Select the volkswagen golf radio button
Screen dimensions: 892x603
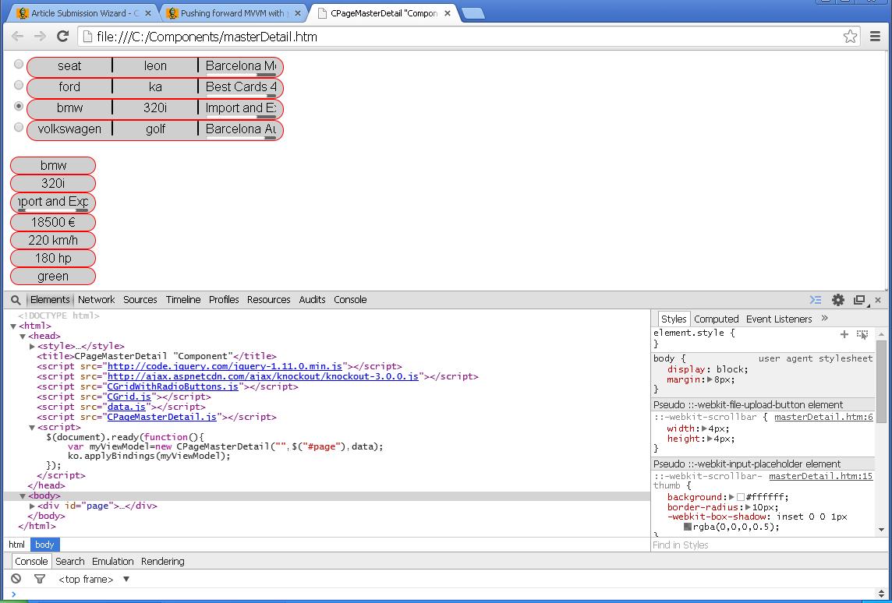tap(19, 127)
